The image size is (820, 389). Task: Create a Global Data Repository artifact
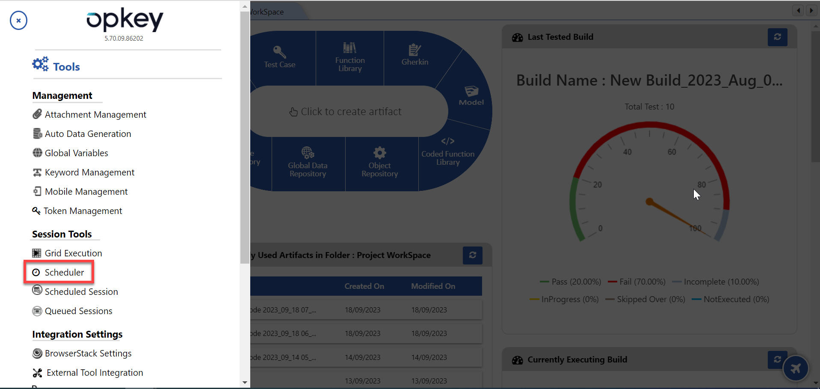click(308, 163)
